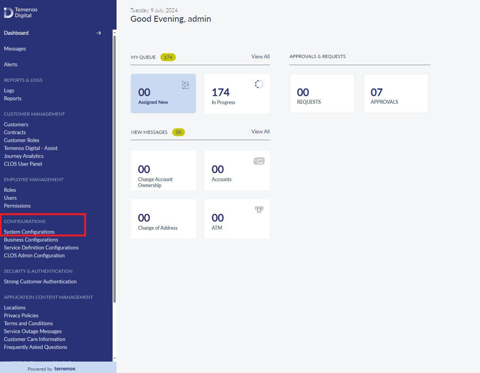This screenshot has width=480, height=373.
Task: Click the Approvals & Requests heading
Action: pyautogui.click(x=318, y=56)
